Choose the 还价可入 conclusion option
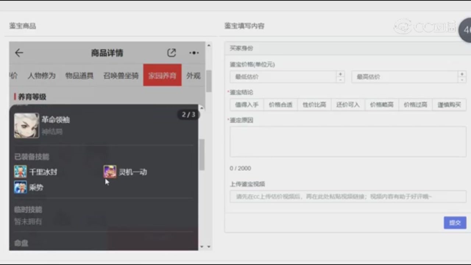This screenshot has width=471, height=265. 348,105
